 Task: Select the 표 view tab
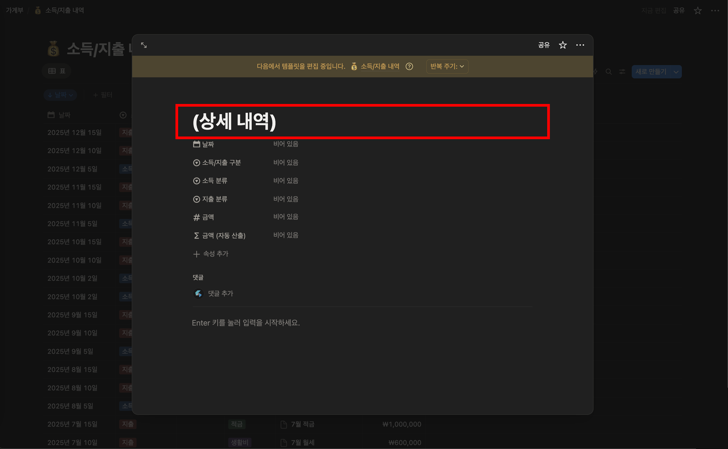coord(57,71)
